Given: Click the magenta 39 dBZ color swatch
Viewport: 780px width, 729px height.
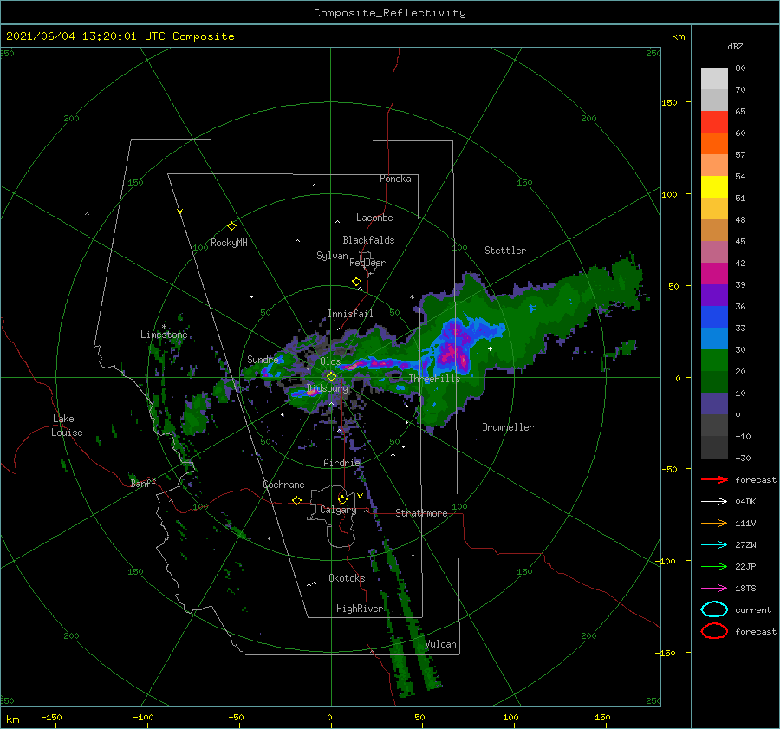Looking at the screenshot, I should tap(714, 274).
